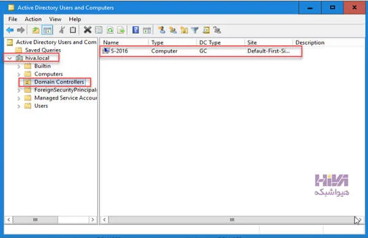The height and width of the screenshot is (238, 368).
Task: Click the Back arrow toolbar icon
Action: 10,30
